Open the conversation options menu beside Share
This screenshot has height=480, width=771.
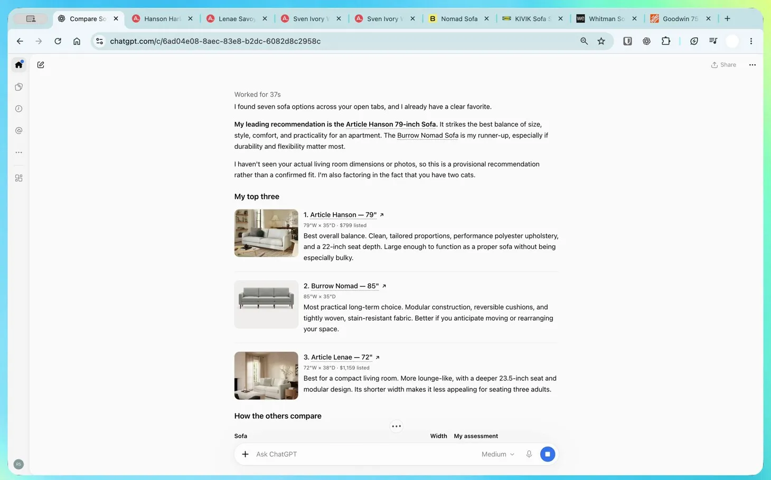click(753, 65)
